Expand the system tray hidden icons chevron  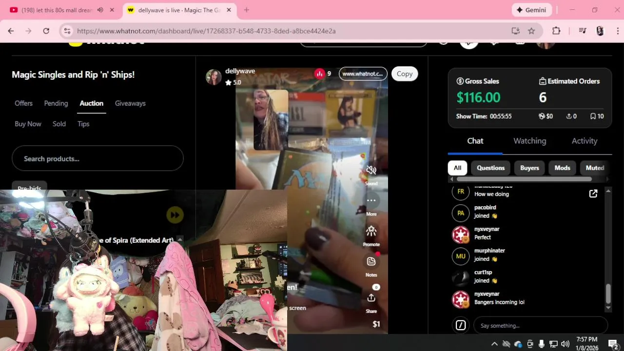494,344
